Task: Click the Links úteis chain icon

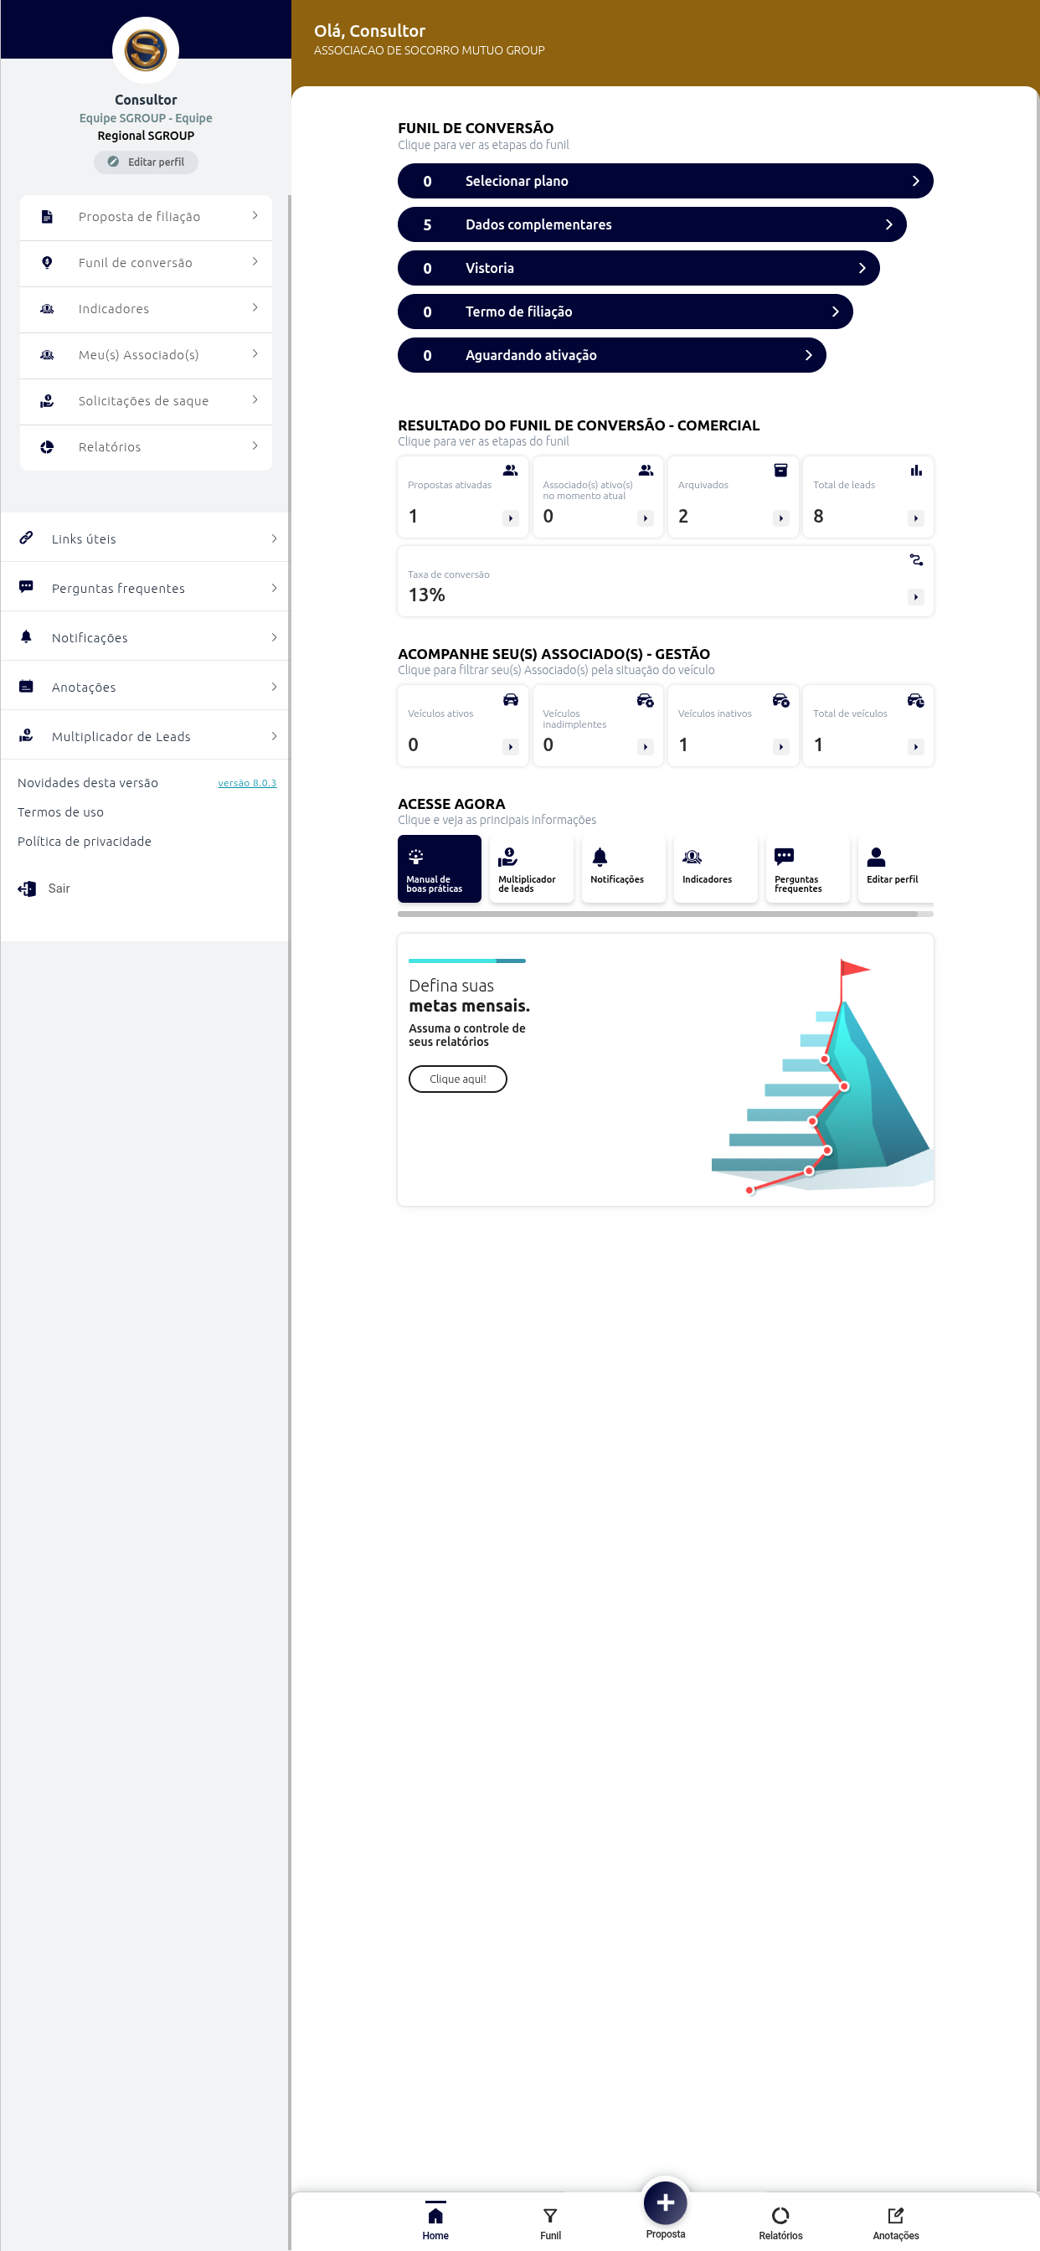Action: click(x=26, y=538)
